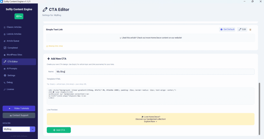Click the Simple Text Link preview text
This screenshot has height=139, width=264.
[151, 38]
